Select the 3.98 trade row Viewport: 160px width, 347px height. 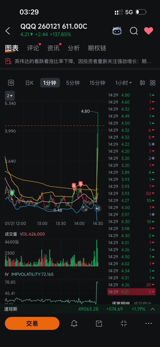(x=132, y=229)
